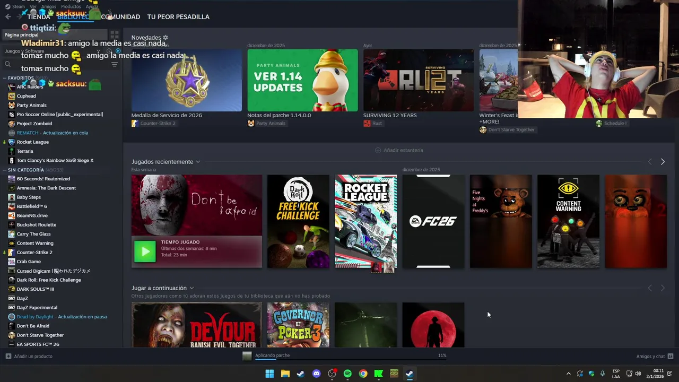Viewport: 679px width, 382px height.
Task: Click Baby Steps game icon
Action: (x=12, y=197)
